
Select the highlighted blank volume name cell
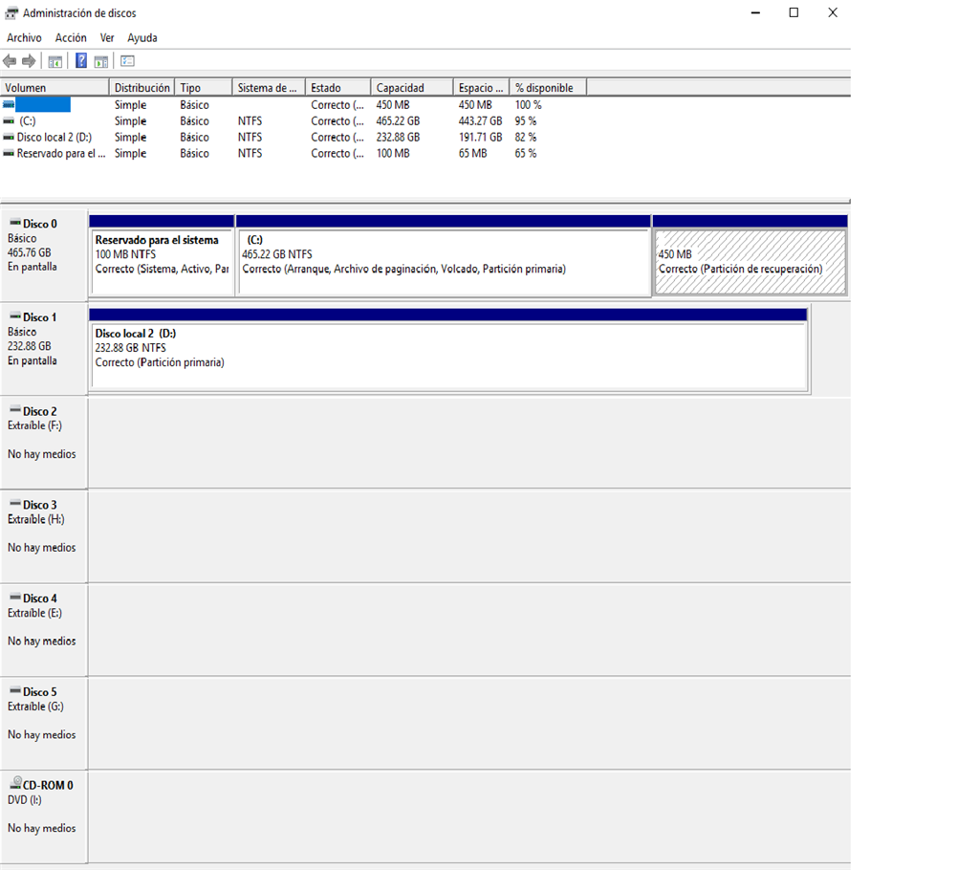click(x=43, y=105)
